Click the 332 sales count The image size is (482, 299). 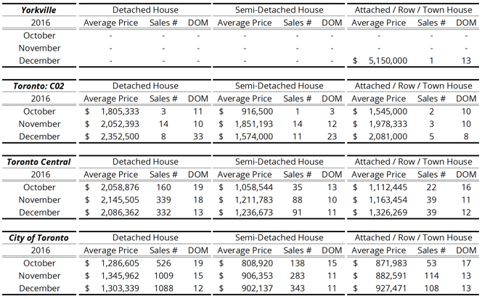coord(163,213)
